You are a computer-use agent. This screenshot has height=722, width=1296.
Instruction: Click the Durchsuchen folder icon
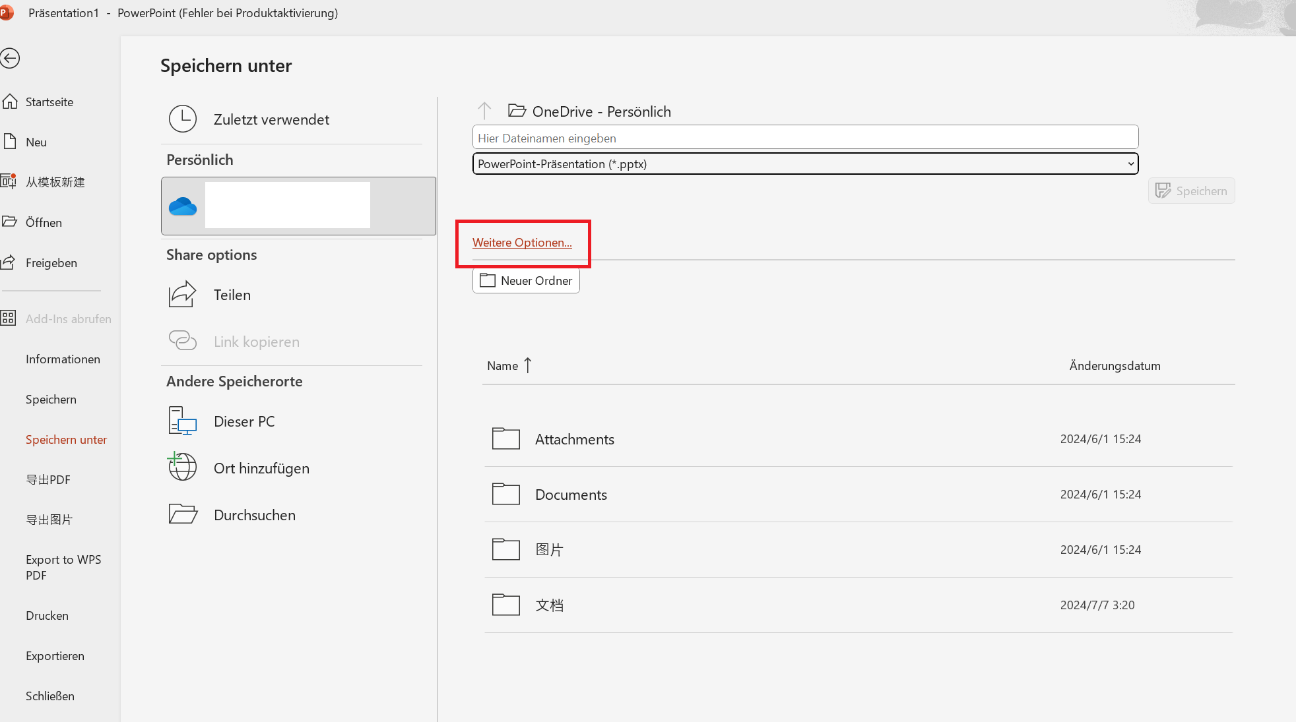pyautogui.click(x=182, y=514)
